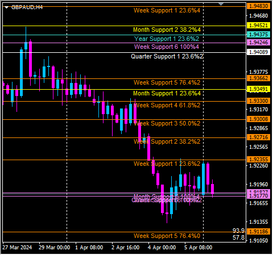Click the 1.92865 price scale value
273x255 pixels.
258,128
